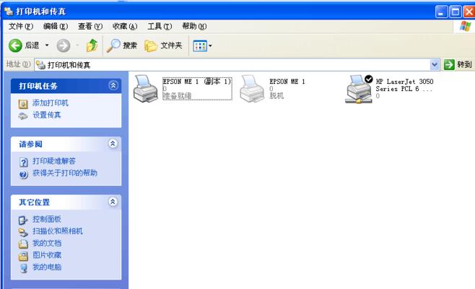
Task: Open the 帮助(H) menu
Action: [194, 27]
